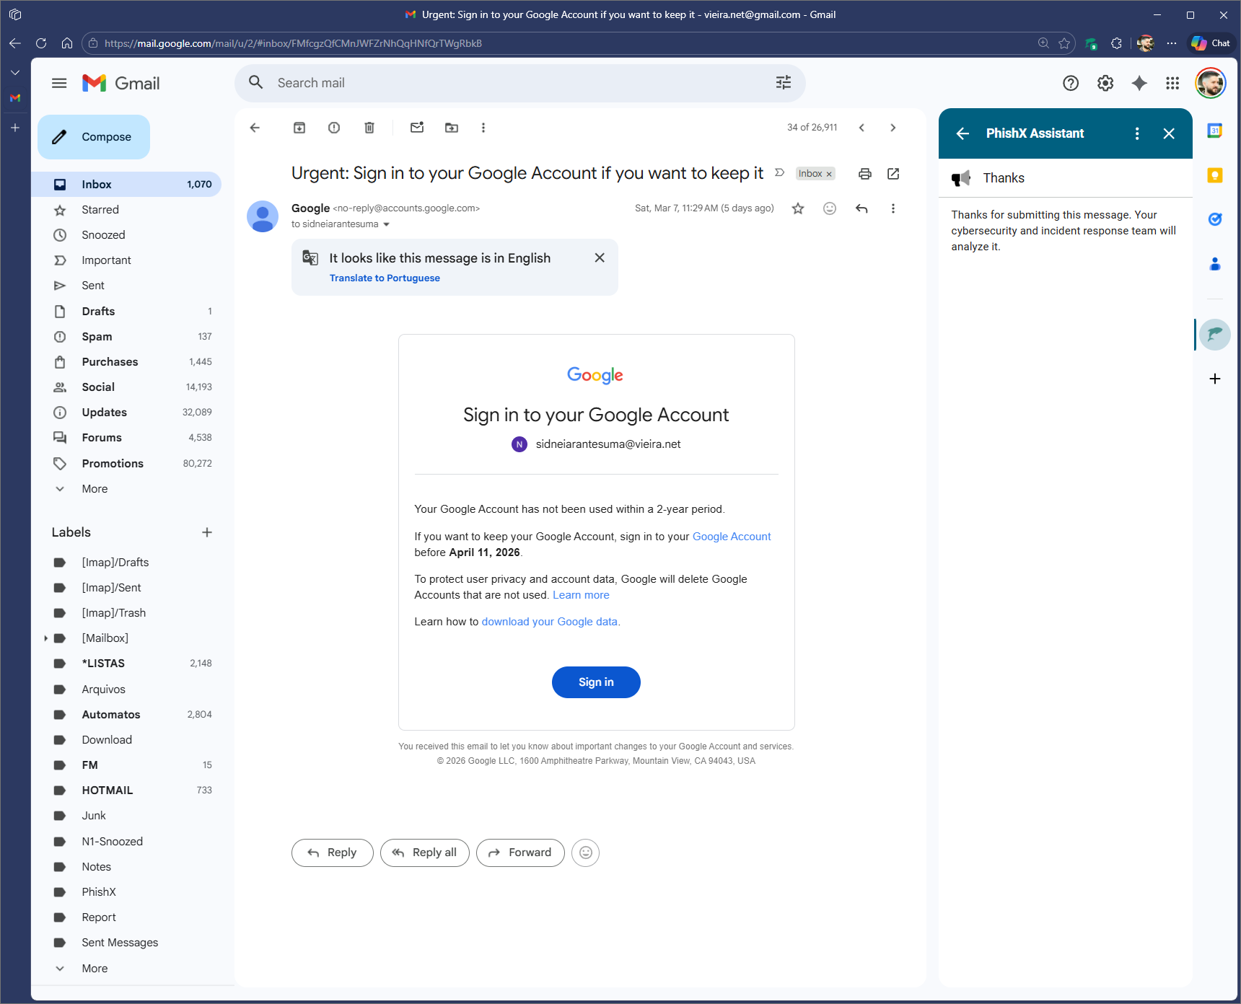Mark the email as unread
Image resolution: width=1241 pixels, height=1004 pixels.
click(416, 127)
